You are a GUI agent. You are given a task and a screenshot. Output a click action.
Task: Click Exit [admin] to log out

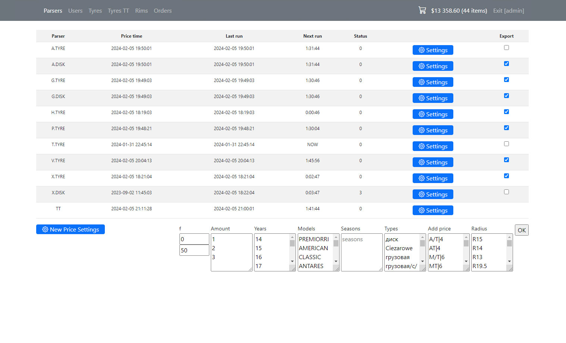(509, 10)
